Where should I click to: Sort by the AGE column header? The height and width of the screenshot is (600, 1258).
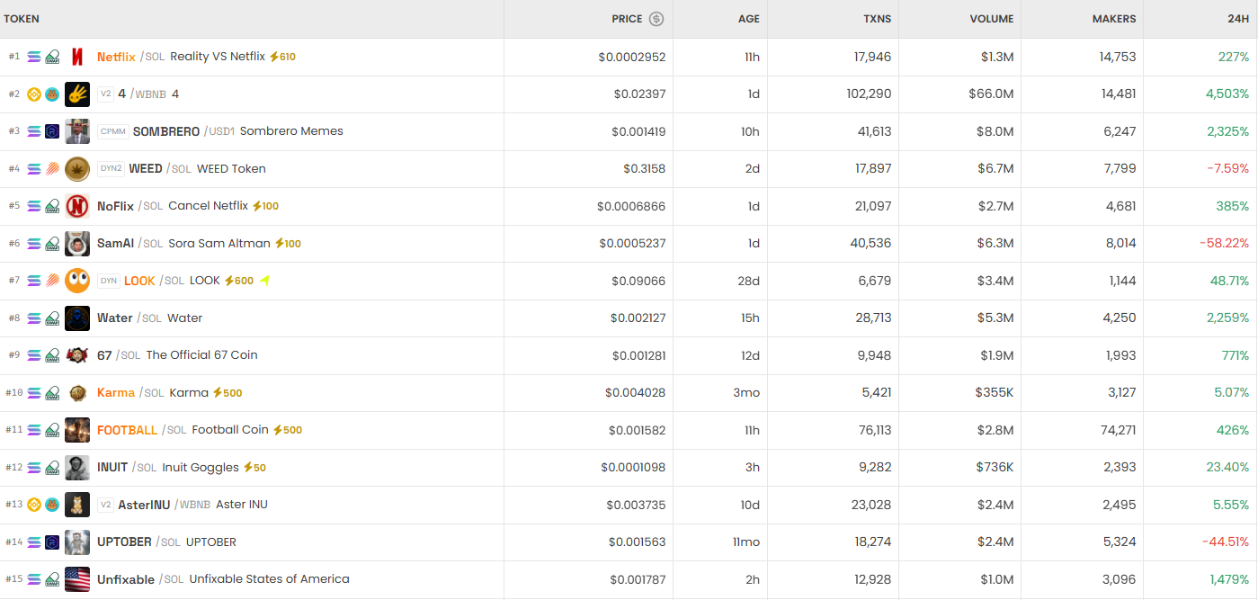tap(748, 19)
